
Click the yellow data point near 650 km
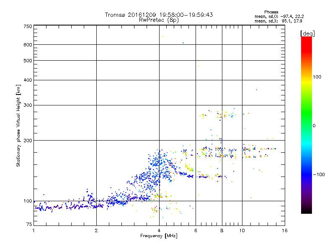(162, 37)
